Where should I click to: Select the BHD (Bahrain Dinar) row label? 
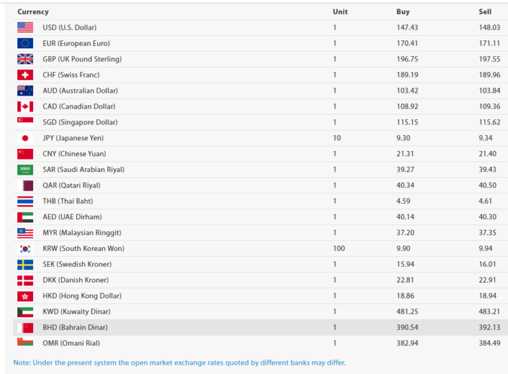point(75,327)
